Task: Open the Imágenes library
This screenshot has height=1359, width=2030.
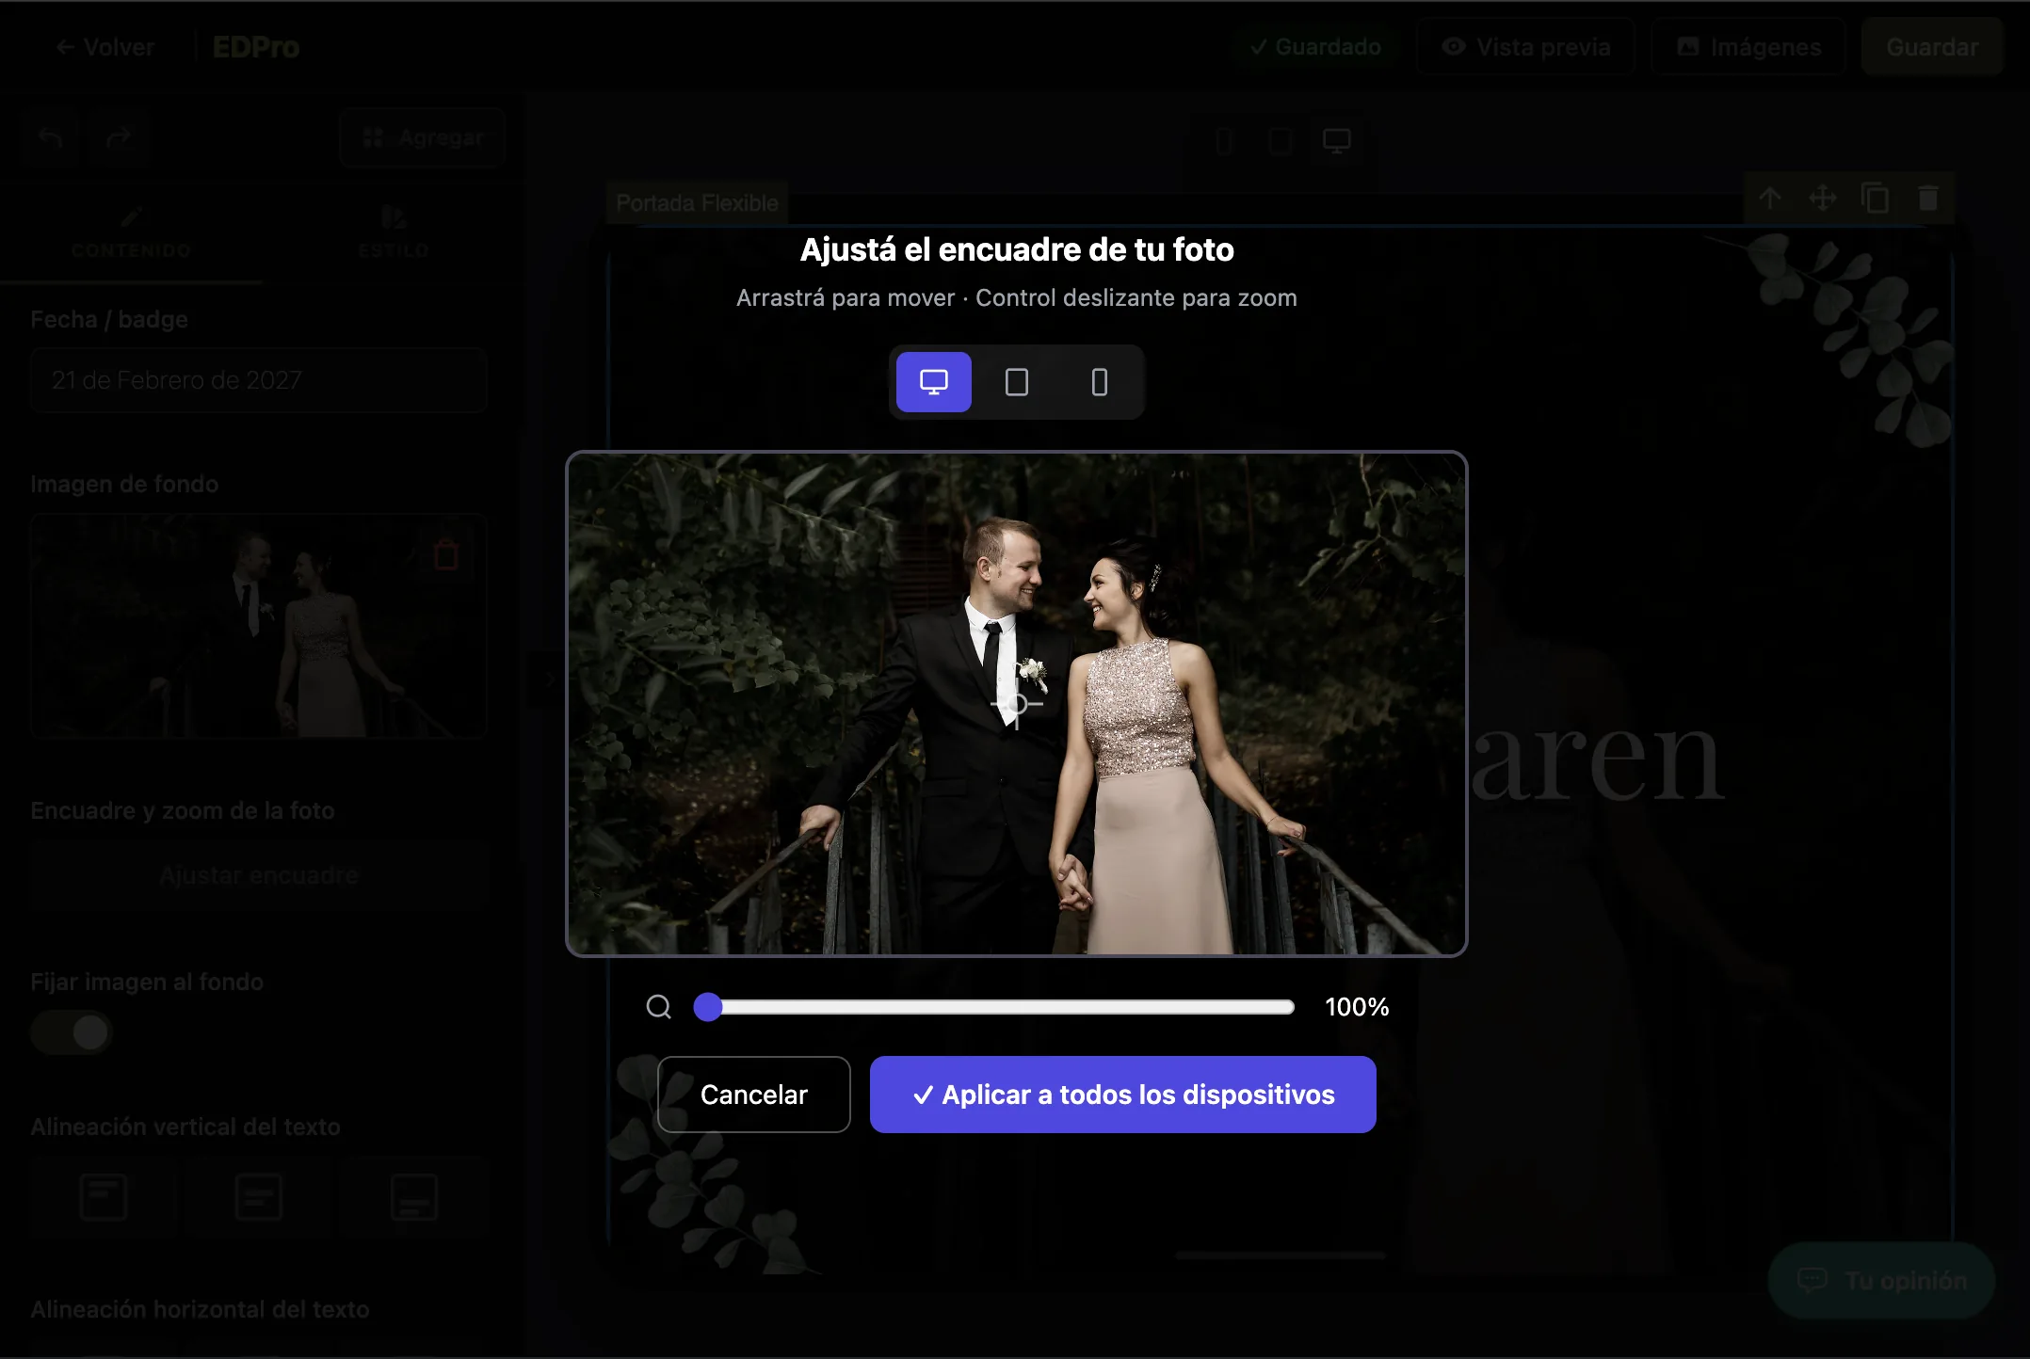Action: tap(1748, 47)
